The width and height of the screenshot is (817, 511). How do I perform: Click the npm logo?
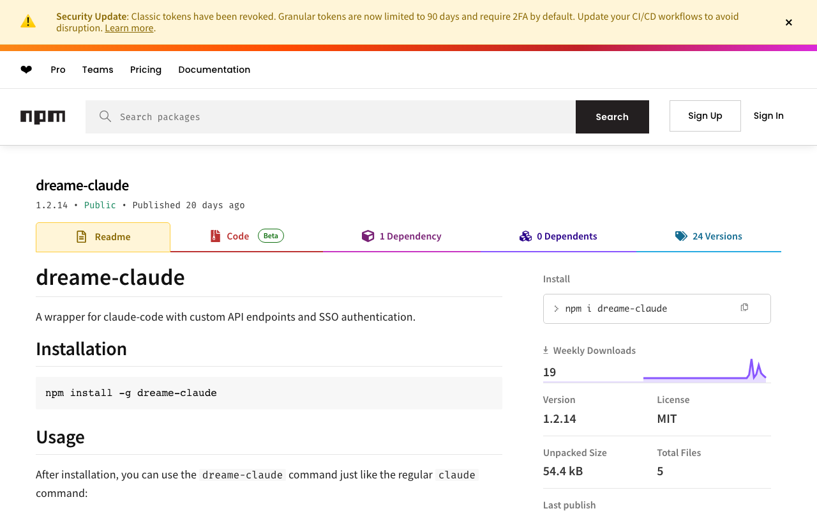[x=43, y=117]
